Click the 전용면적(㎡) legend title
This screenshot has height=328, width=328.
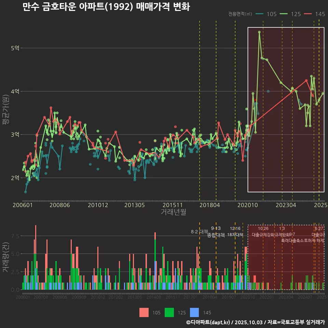[x=240, y=14]
